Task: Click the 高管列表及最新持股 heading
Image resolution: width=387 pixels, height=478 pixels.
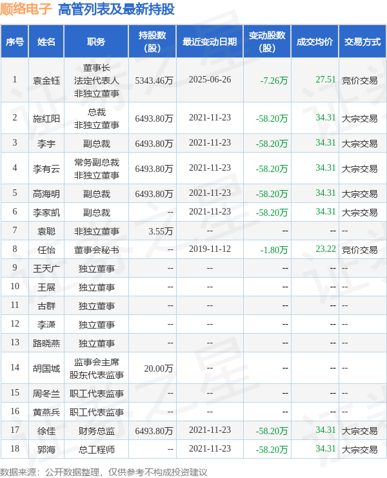Action: 116,9
